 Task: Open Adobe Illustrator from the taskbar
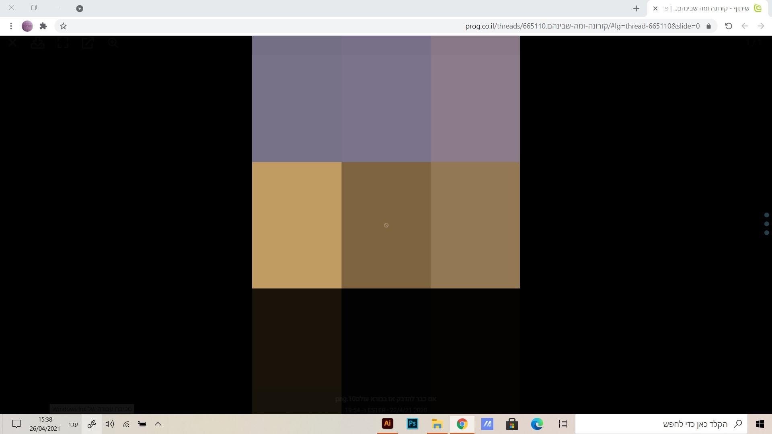pyautogui.click(x=387, y=424)
